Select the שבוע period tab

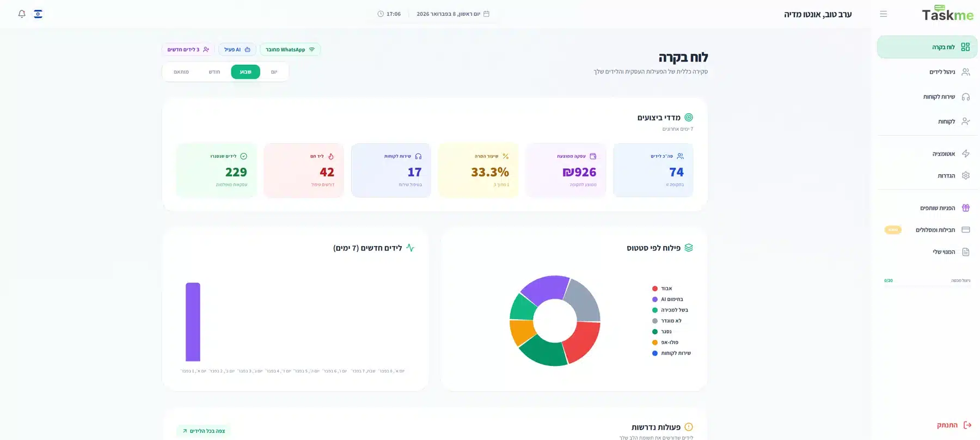point(246,72)
